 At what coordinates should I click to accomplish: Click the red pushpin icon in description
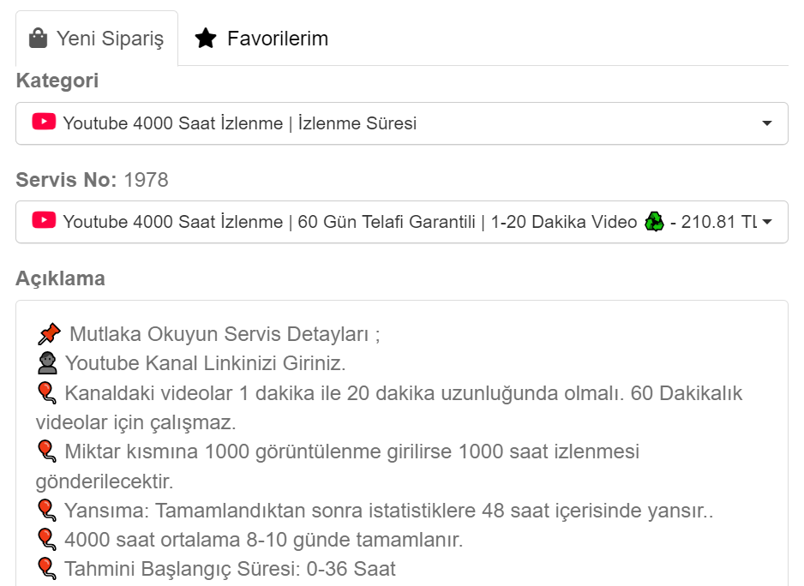(49, 334)
